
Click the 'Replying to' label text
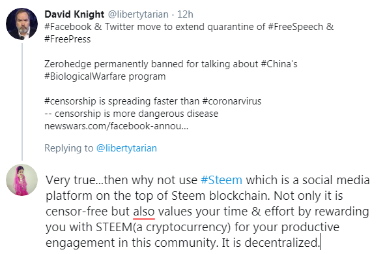(x=69, y=148)
